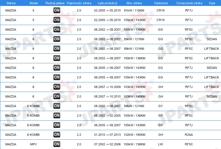Click the ON icon in the R2AA engine row

(x=57, y=135)
